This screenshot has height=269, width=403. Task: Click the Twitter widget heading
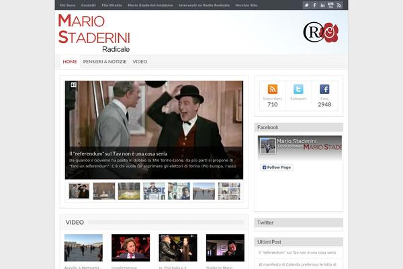click(265, 223)
